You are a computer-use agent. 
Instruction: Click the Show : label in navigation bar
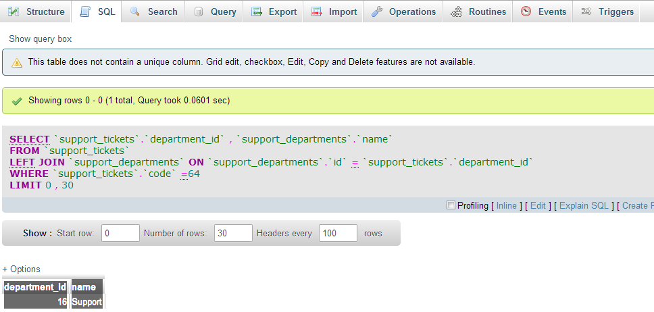38,233
